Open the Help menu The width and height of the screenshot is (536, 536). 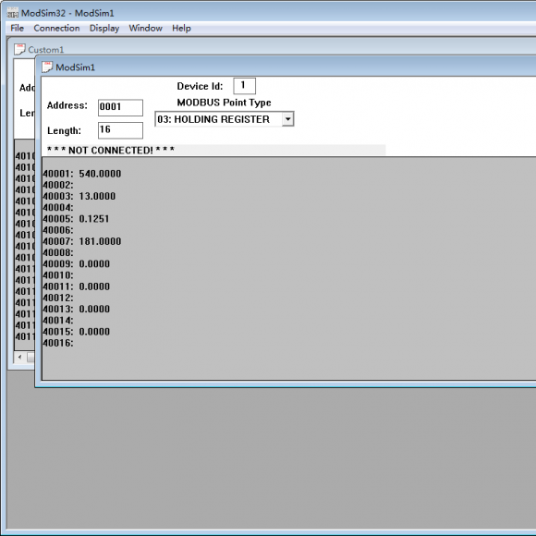(181, 28)
